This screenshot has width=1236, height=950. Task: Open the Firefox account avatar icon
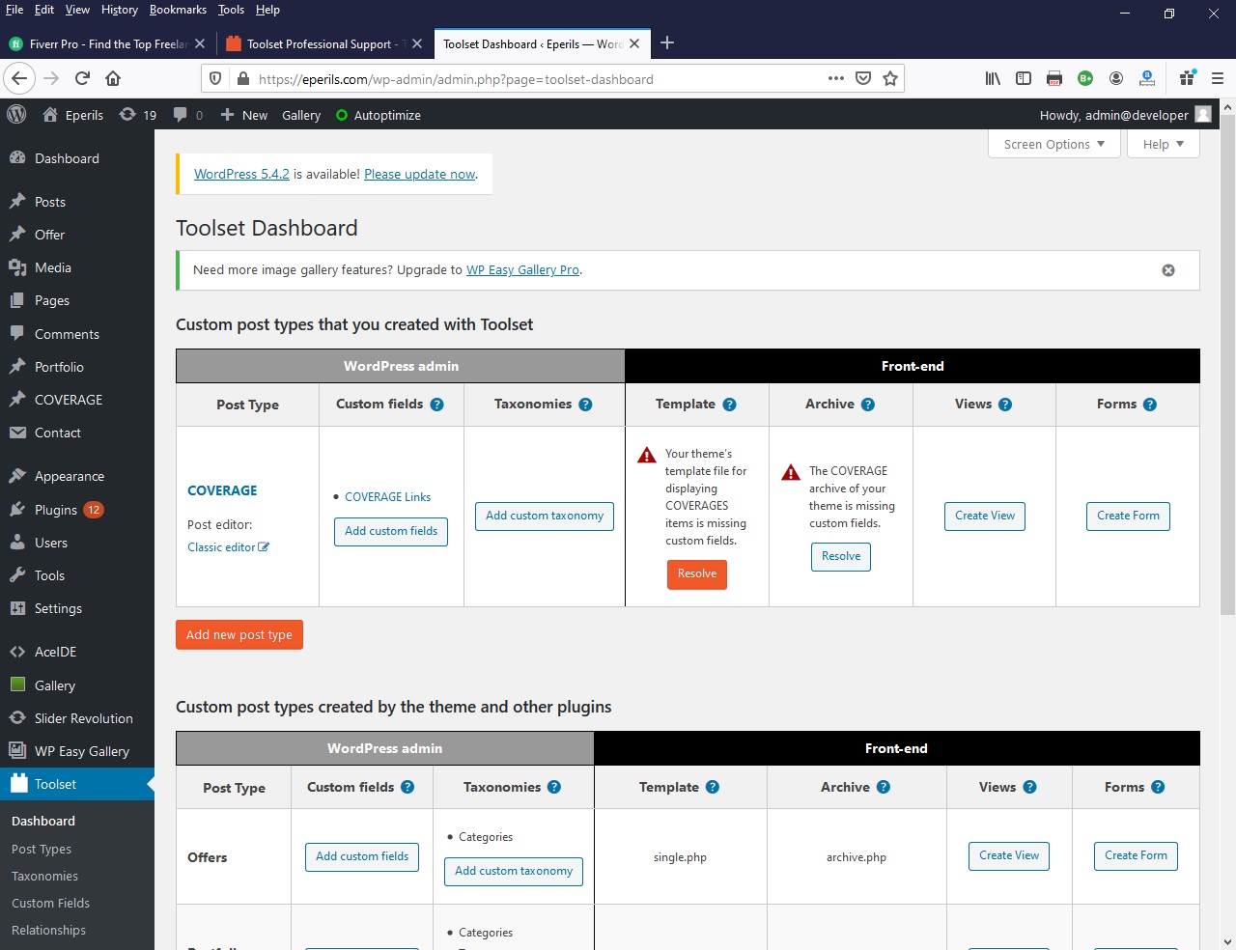click(x=1116, y=79)
